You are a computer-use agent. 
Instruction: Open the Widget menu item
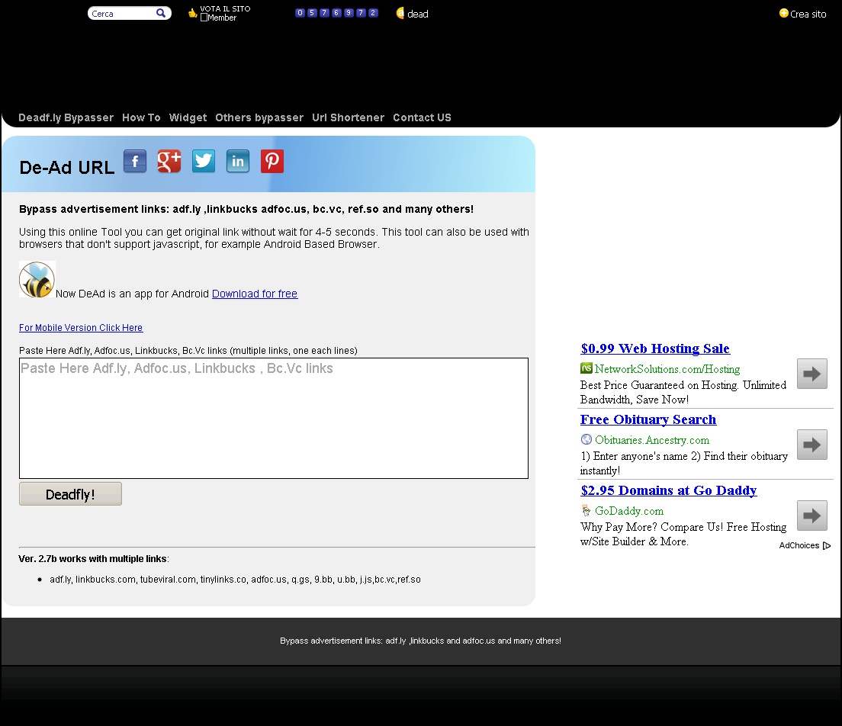point(188,117)
